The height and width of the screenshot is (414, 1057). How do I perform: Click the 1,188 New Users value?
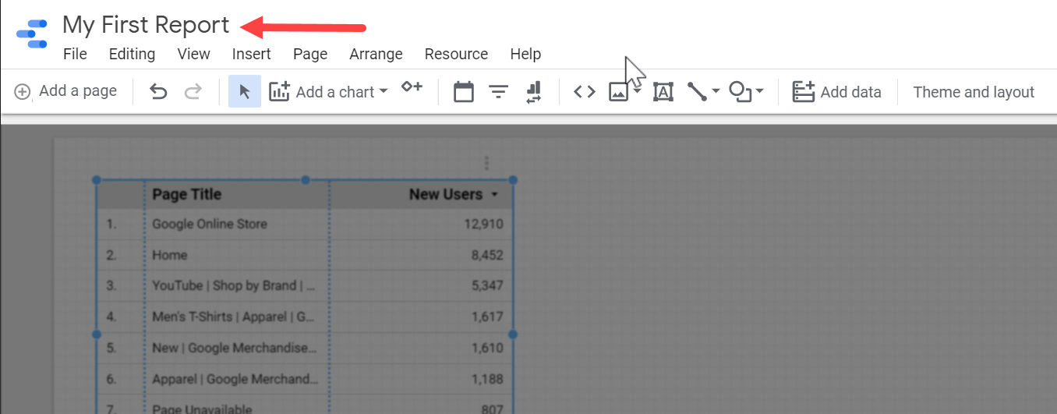point(487,379)
